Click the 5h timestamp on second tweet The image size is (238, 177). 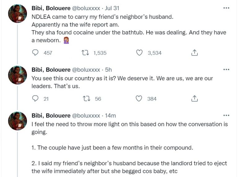pyautogui.click(x=109, y=70)
